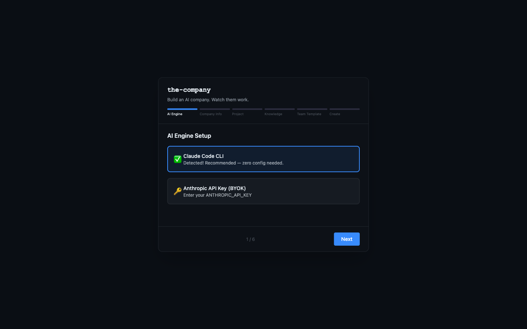Click the Next button
Screen dimensions: 527x329
(346, 239)
